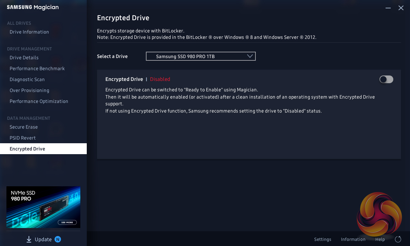Open Settings in the bottom bar
The image size is (410, 246).
pyautogui.click(x=323, y=239)
